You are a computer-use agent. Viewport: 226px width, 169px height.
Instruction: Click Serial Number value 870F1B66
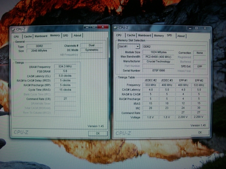pos(158,70)
